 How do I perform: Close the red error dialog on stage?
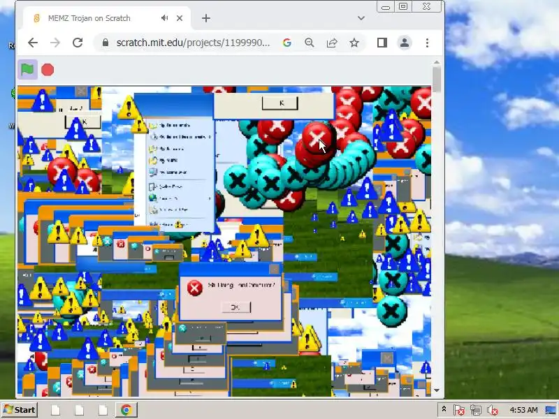tap(274, 270)
